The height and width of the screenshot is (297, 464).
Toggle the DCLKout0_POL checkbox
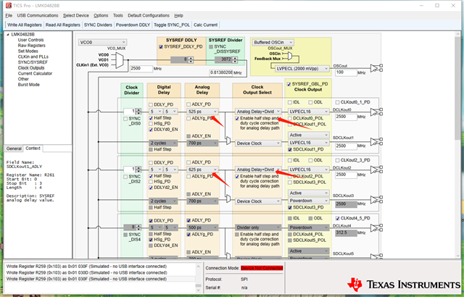point(290,118)
